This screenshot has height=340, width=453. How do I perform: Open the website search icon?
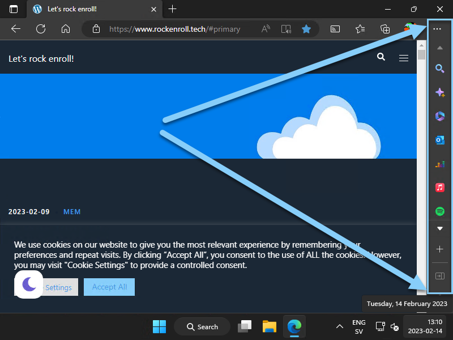pyautogui.click(x=381, y=57)
